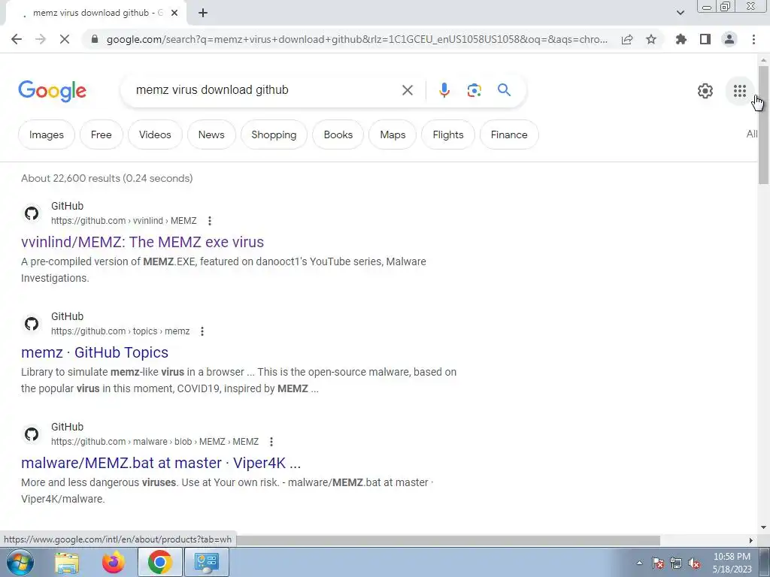Bookmark this page with the star

651,39
